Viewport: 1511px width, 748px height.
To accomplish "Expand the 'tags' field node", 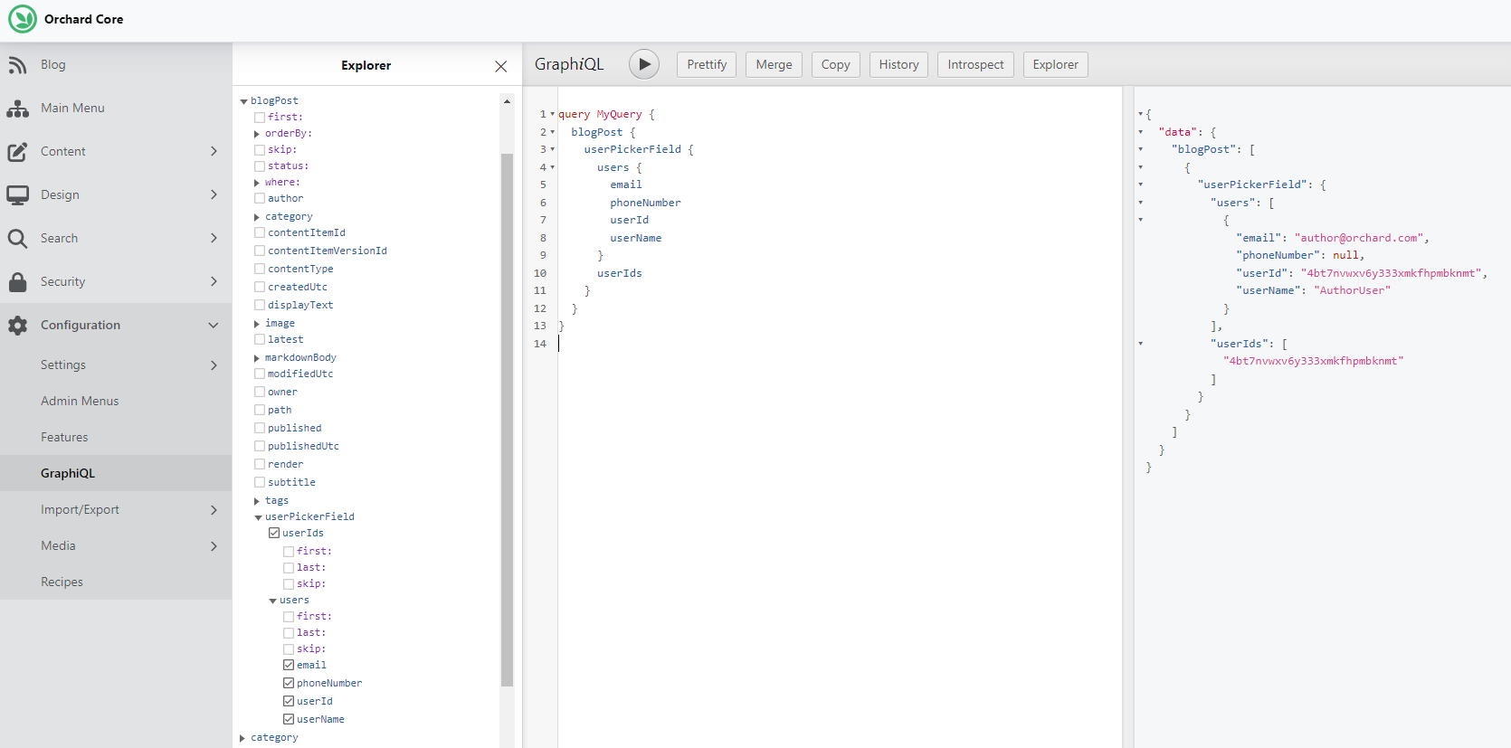I will click(x=257, y=501).
